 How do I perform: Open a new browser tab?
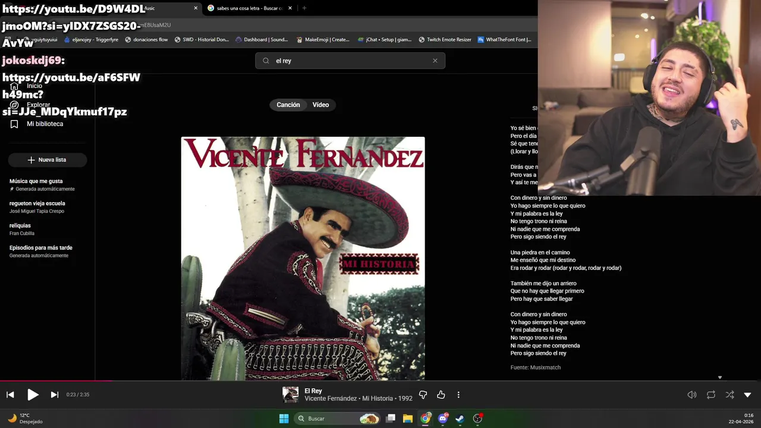tap(304, 8)
